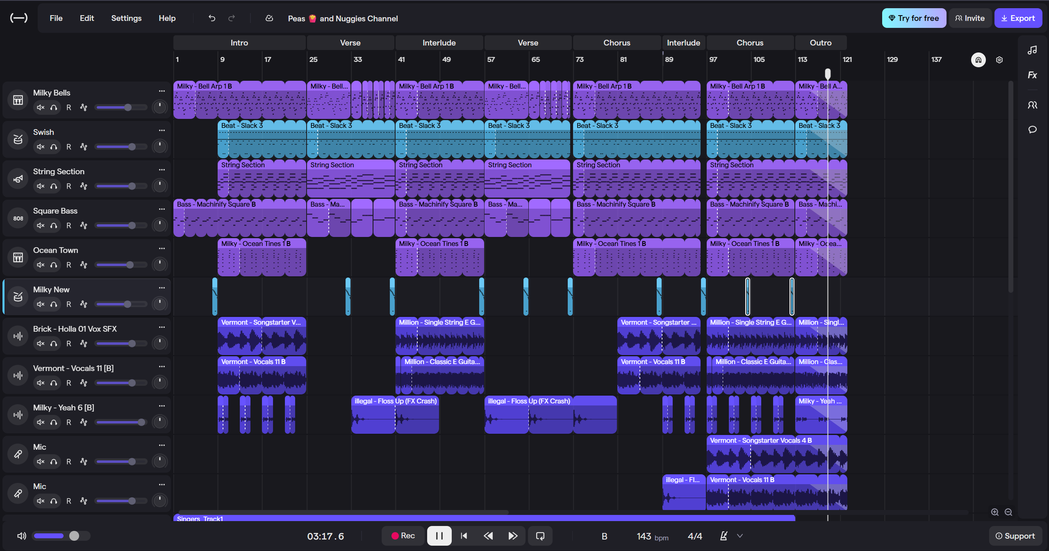Screen dimensions: 1049x551
Task: Open the Fx effects panel
Action: (1032, 75)
